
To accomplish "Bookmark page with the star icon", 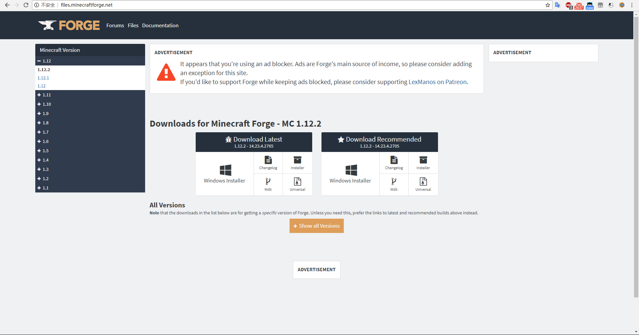I will [x=548, y=5].
